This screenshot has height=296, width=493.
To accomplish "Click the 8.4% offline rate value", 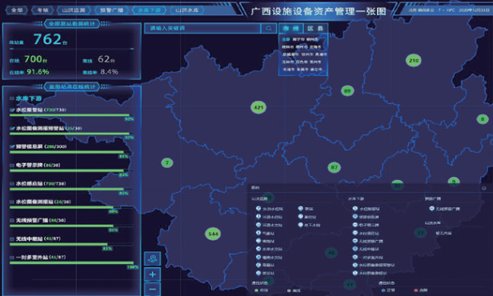I will [109, 72].
